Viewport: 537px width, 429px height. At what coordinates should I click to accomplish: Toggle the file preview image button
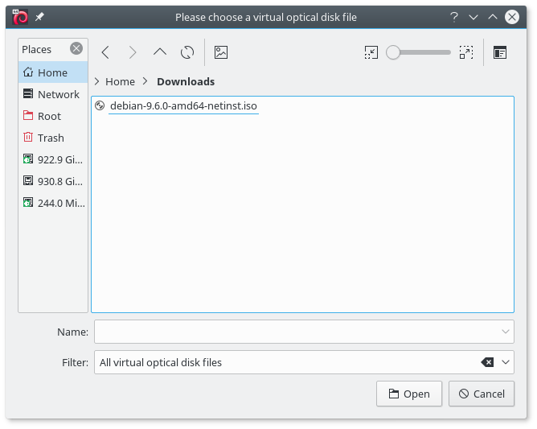coord(221,52)
